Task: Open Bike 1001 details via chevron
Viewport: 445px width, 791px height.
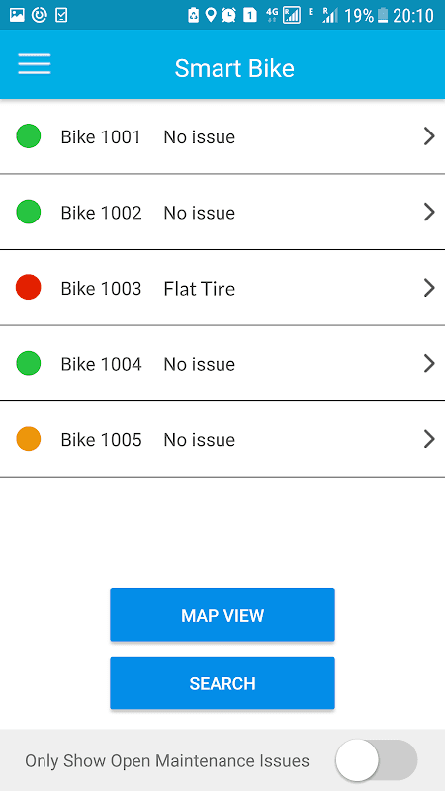Action: 429,136
